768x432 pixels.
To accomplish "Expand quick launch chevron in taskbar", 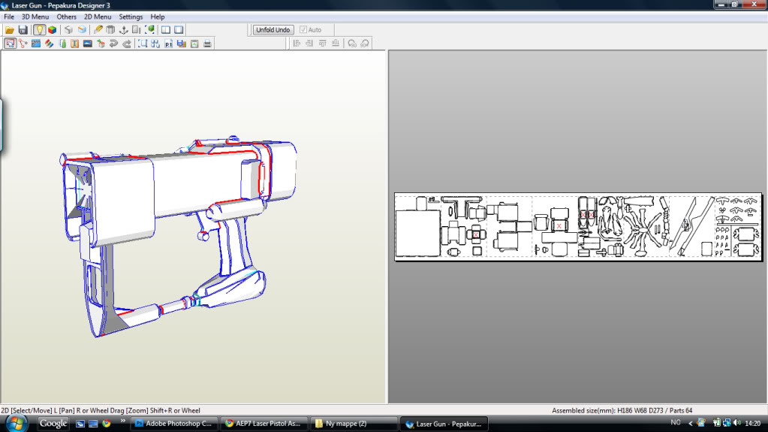I will tap(122, 421).
